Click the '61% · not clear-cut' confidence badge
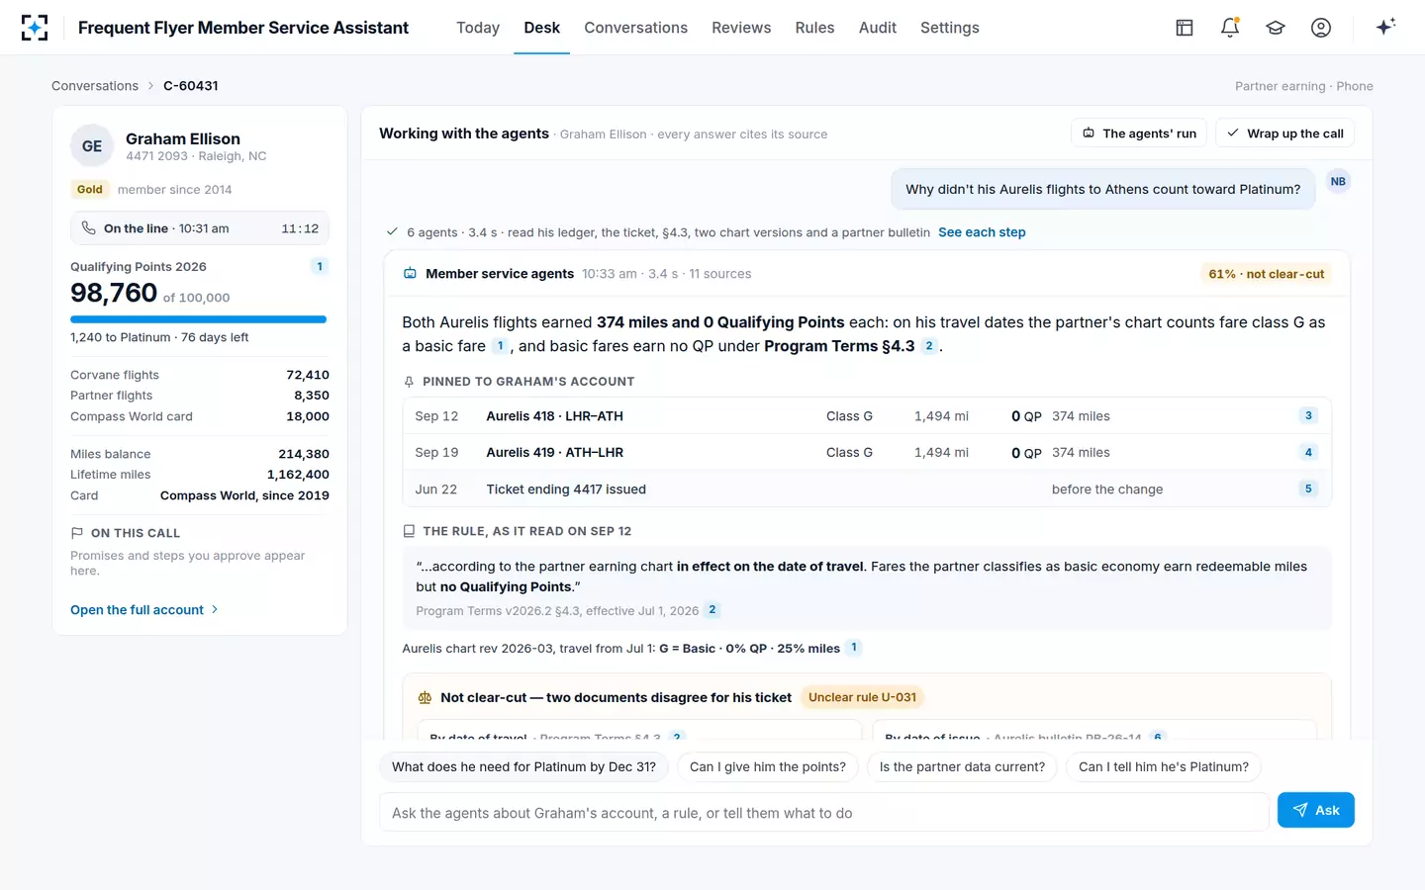The height and width of the screenshot is (890, 1425). click(x=1266, y=274)
